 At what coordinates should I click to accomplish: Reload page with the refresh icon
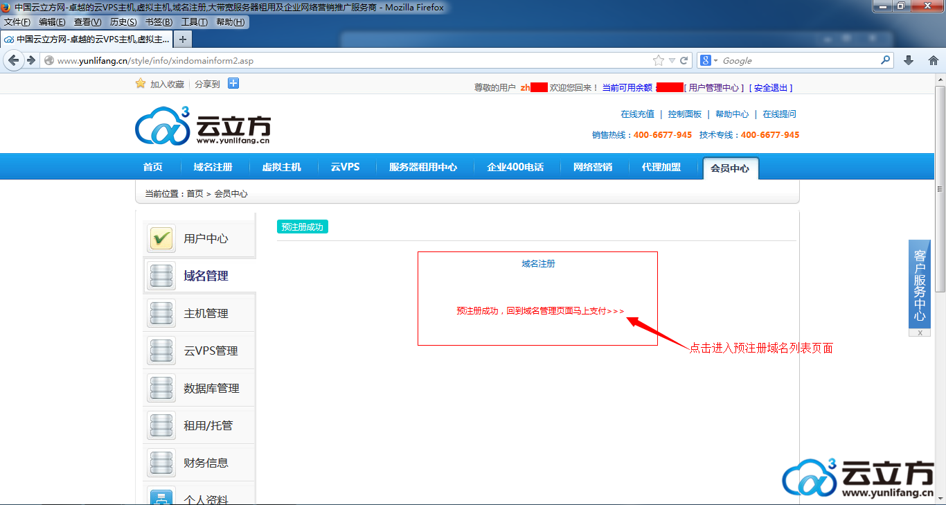[x=684, y=60]
